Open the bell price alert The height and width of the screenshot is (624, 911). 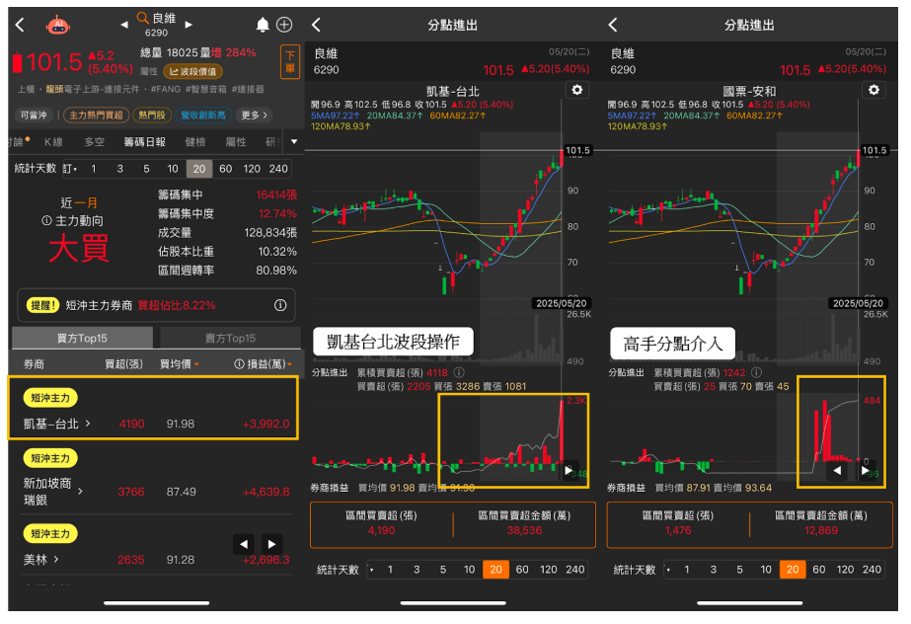pyautogui.click(x=263, y=25)
